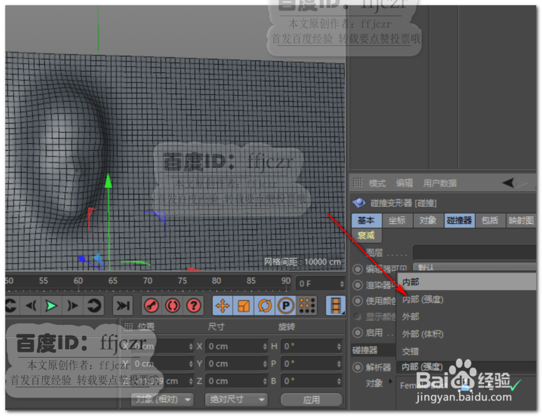The image size is (542, 416).
Task: Switch to the 坐标 tab
Action: [x=397, y=220]
